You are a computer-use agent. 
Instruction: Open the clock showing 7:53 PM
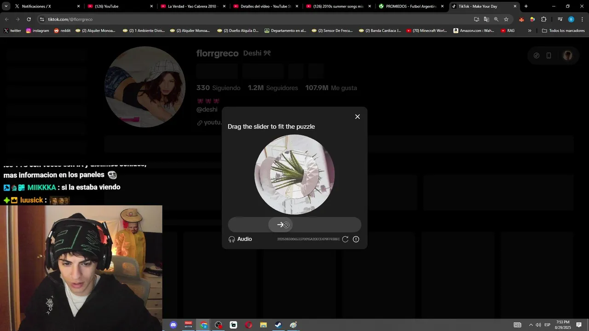point(563,325)
